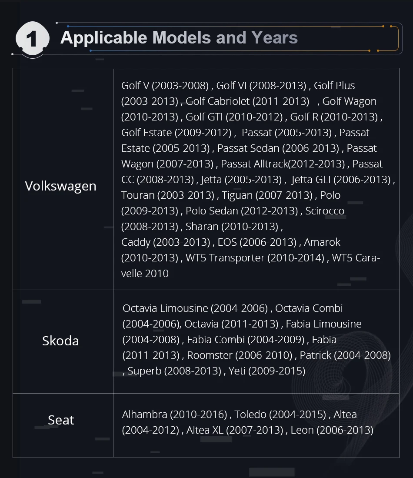Click WT5 Transporter (2010-2014) entry

coord(255,258)
